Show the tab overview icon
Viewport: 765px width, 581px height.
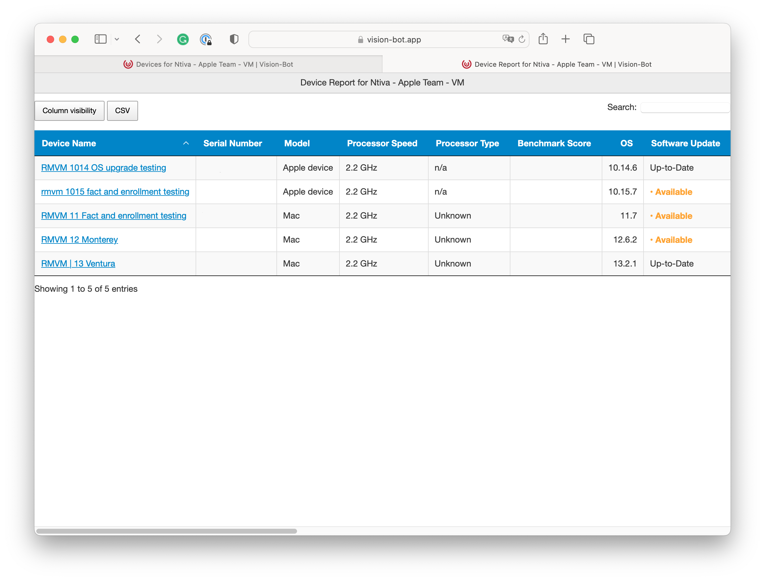coord(589,39)
